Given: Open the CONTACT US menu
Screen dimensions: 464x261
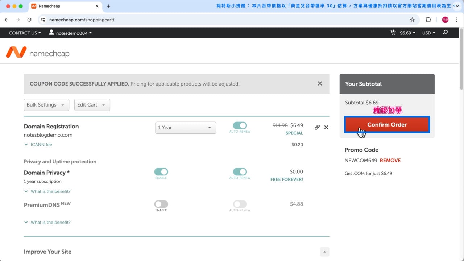Looking at the screenshot, I should pos(25,33).
